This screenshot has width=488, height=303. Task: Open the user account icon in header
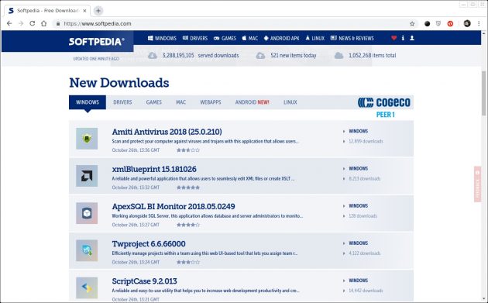[412, 38]
